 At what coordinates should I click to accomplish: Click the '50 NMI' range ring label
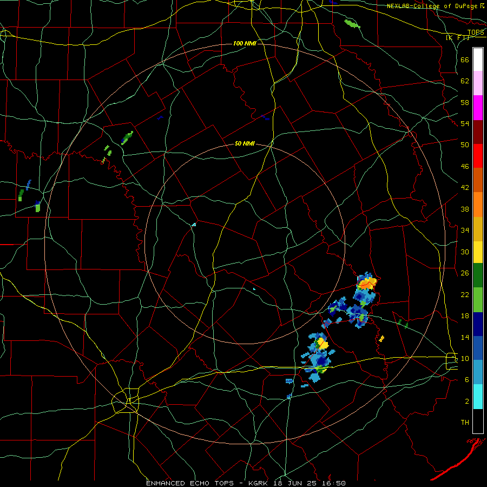[245, 143]
